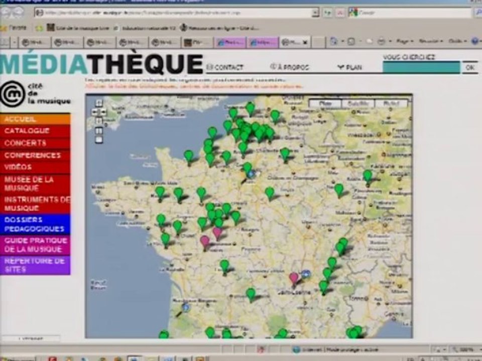This screenshot has height=361, width=482.
Task: Open the address bar dropdown arrow
Action: click(x=315, y=13)
